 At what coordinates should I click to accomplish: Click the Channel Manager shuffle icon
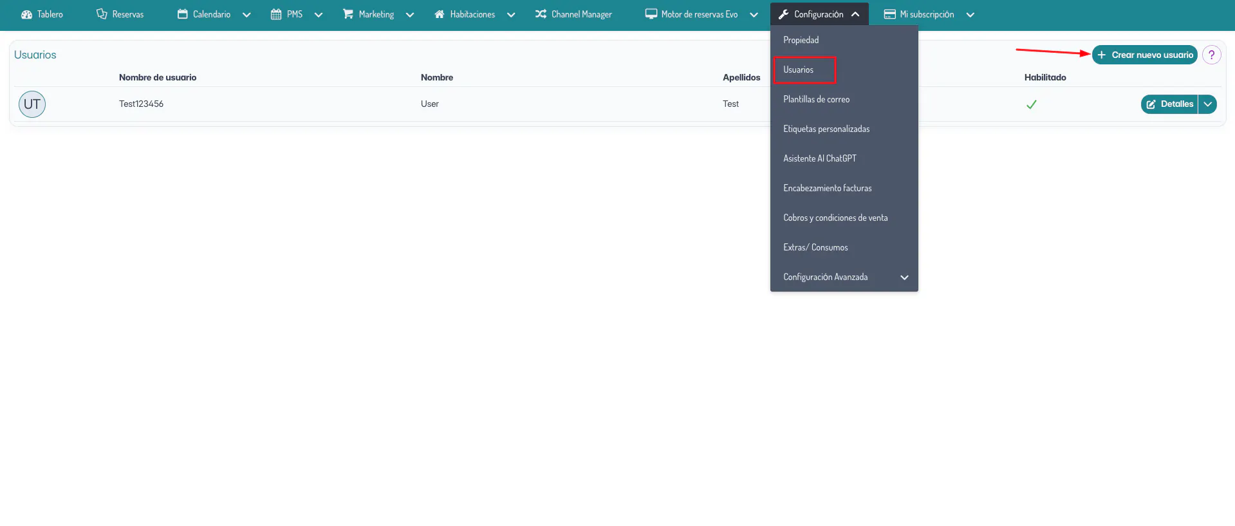[x=541, y=14]
